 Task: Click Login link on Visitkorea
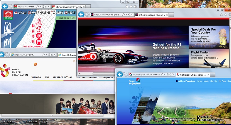click(x=206, y=81)
